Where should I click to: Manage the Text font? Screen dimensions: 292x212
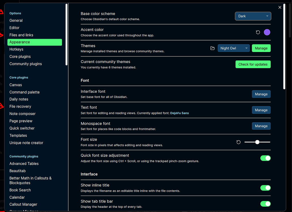261,110
